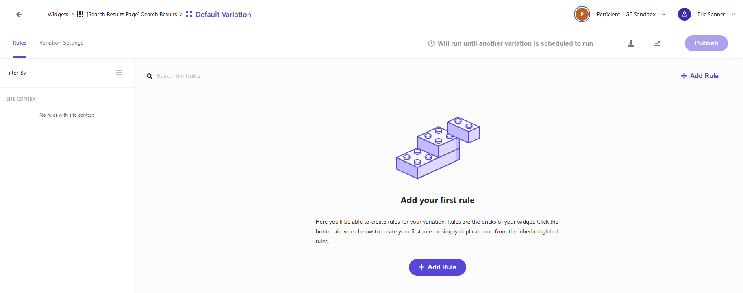
Task: Click the widget grid icon in breadcrumb
Action: click(80, 14)
